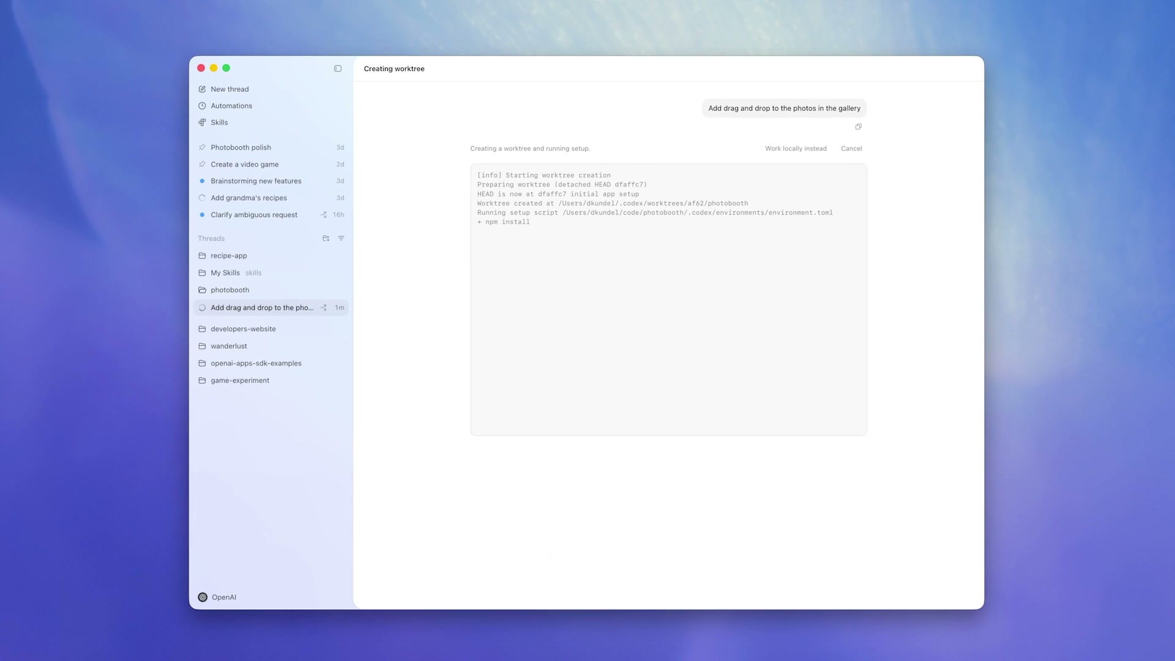Click worktree icon on Clarify ambiguous request
1175x661 pixels.
(323, 215)
